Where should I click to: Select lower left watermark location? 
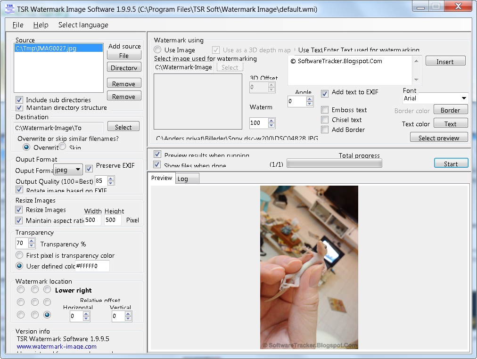21,315
